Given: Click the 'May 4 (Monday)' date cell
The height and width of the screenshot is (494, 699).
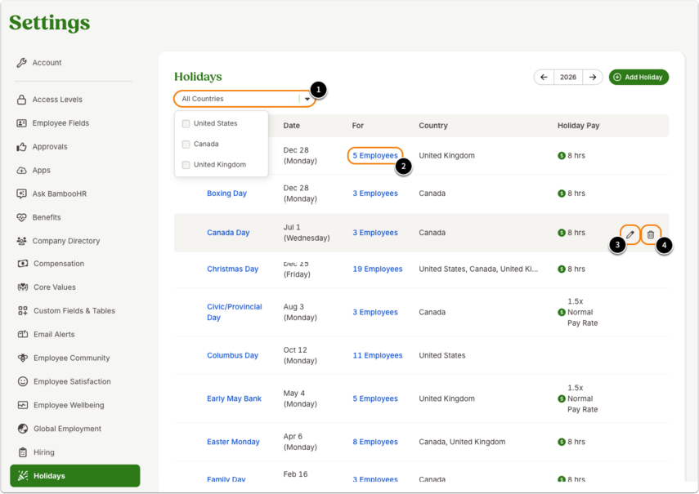Looking at the screenshot, I should pyautogui.click(x=300, y=398).
